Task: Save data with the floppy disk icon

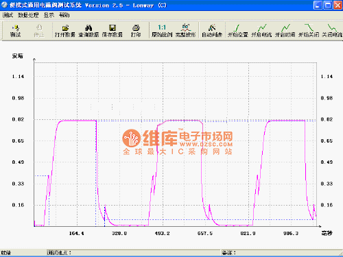Action: (112, 31)
